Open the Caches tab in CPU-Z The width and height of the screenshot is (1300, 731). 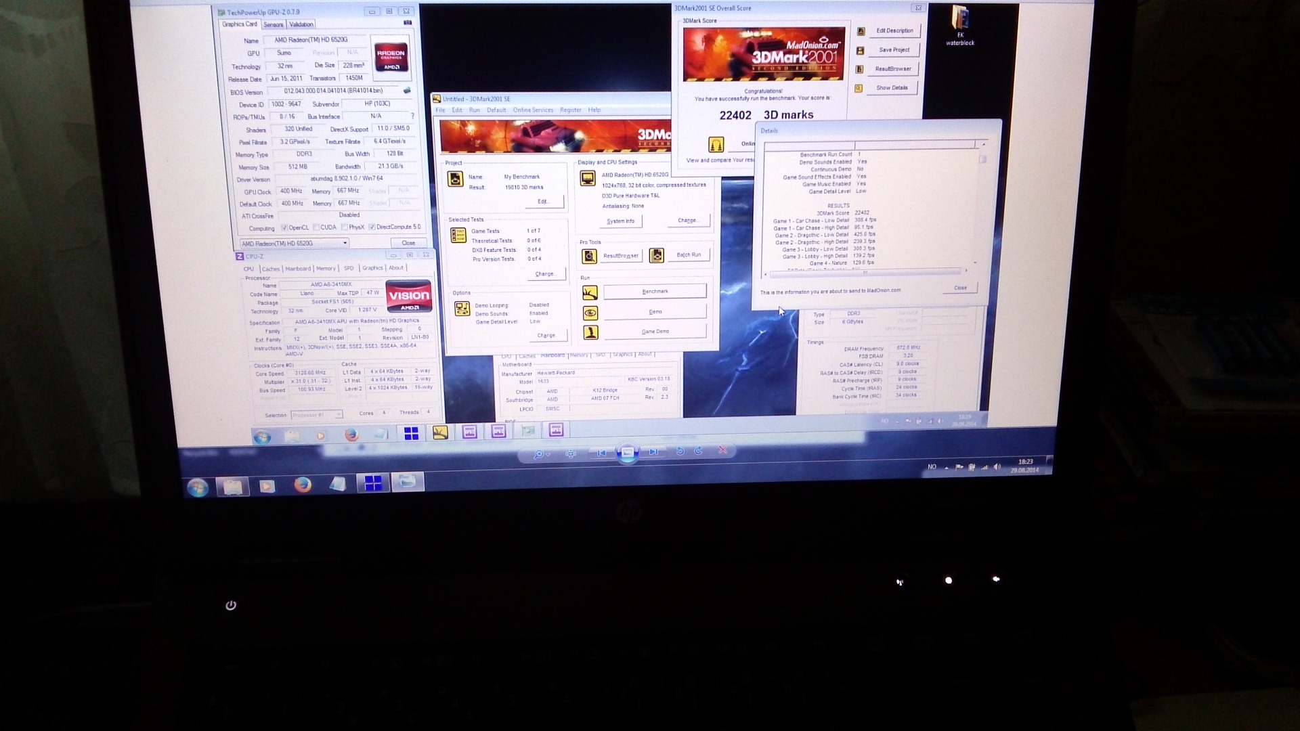[271, 269]
